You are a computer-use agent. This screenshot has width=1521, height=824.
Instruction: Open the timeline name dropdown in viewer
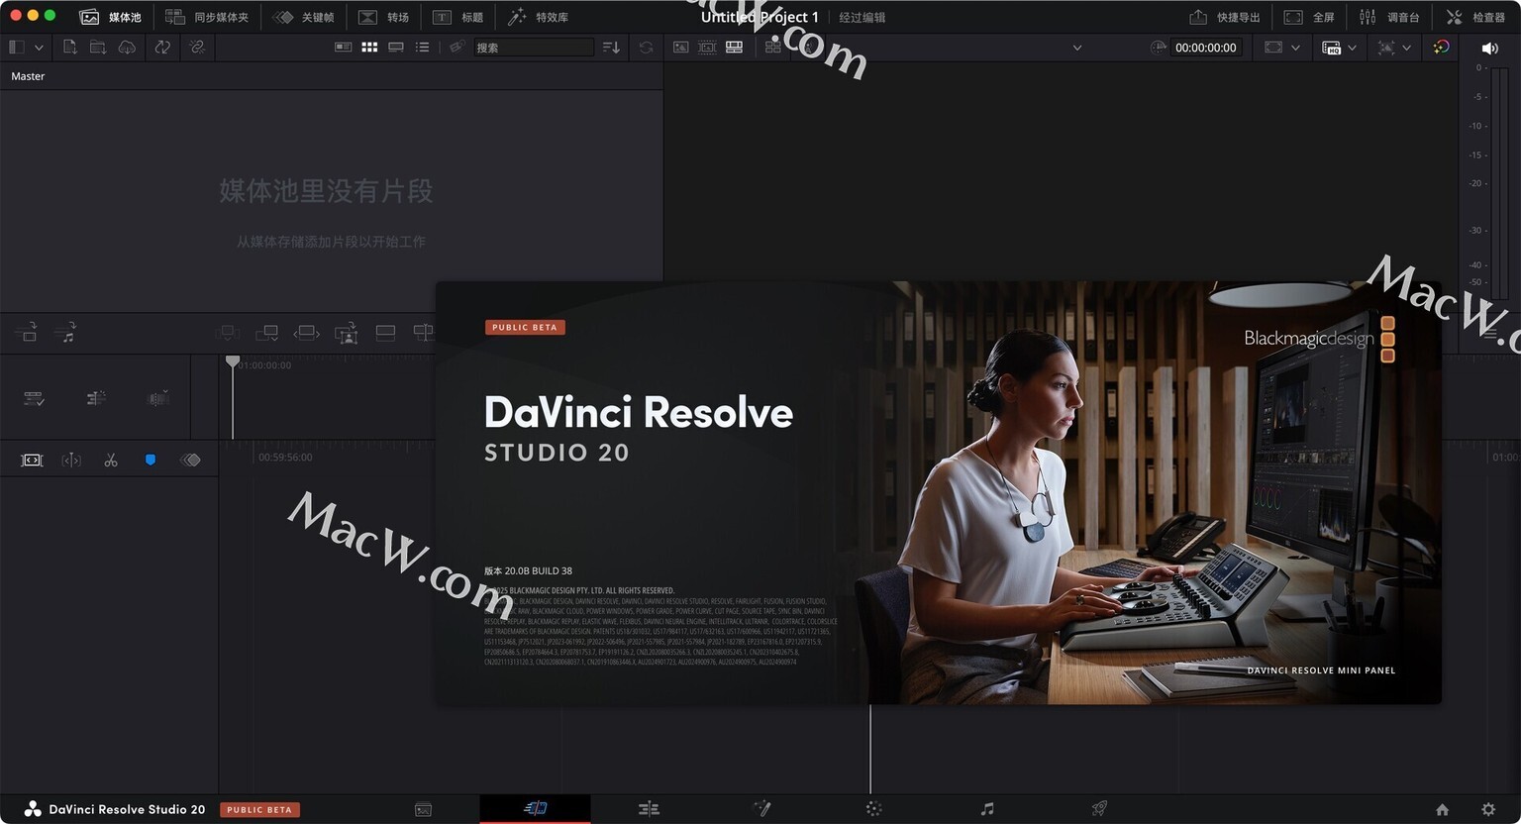[x=1077, y=48]
